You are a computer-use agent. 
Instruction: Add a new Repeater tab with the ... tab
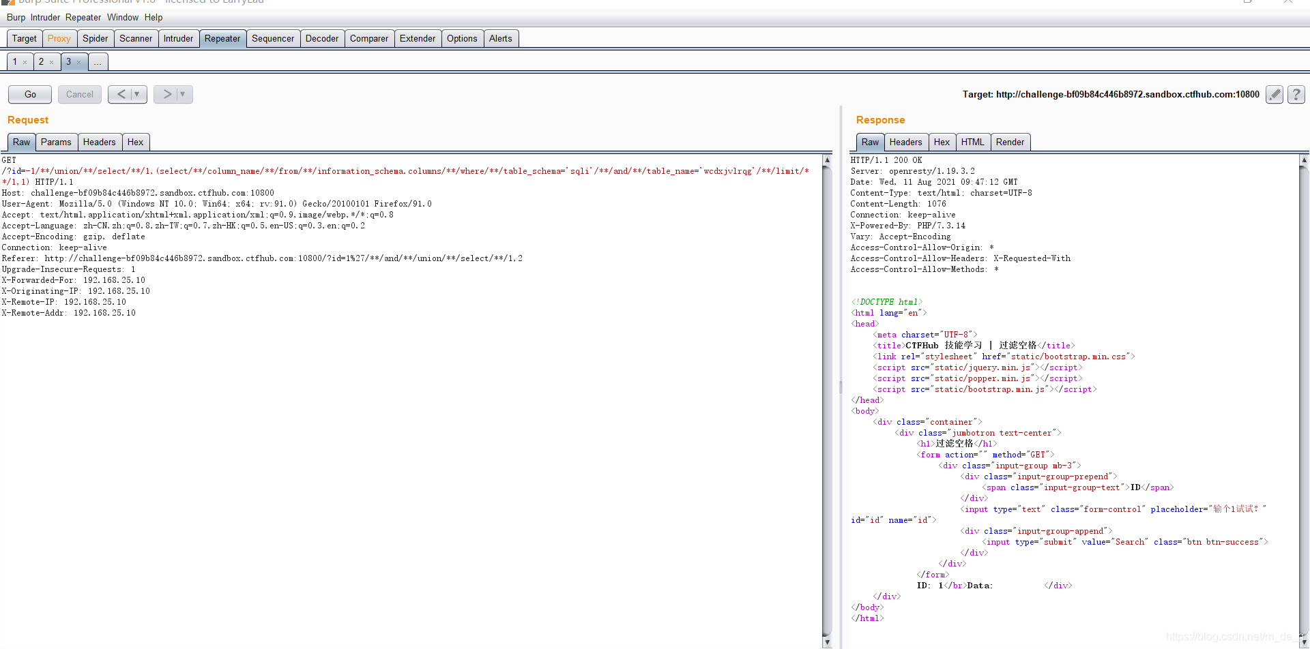click(98, 62)
